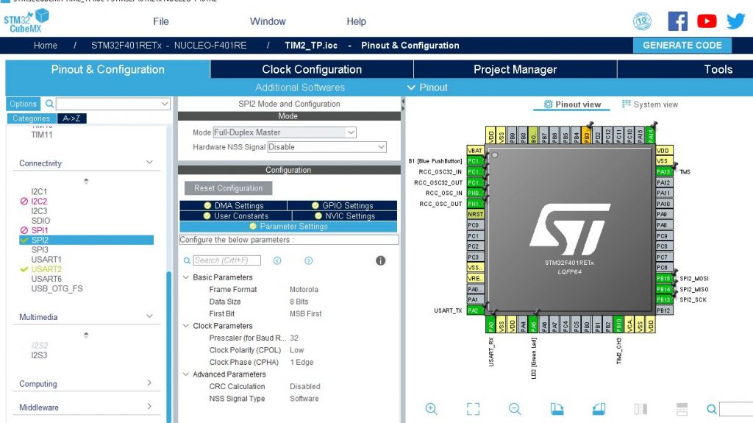Click the GENERATE CODE button

click(x=682, y=45)
